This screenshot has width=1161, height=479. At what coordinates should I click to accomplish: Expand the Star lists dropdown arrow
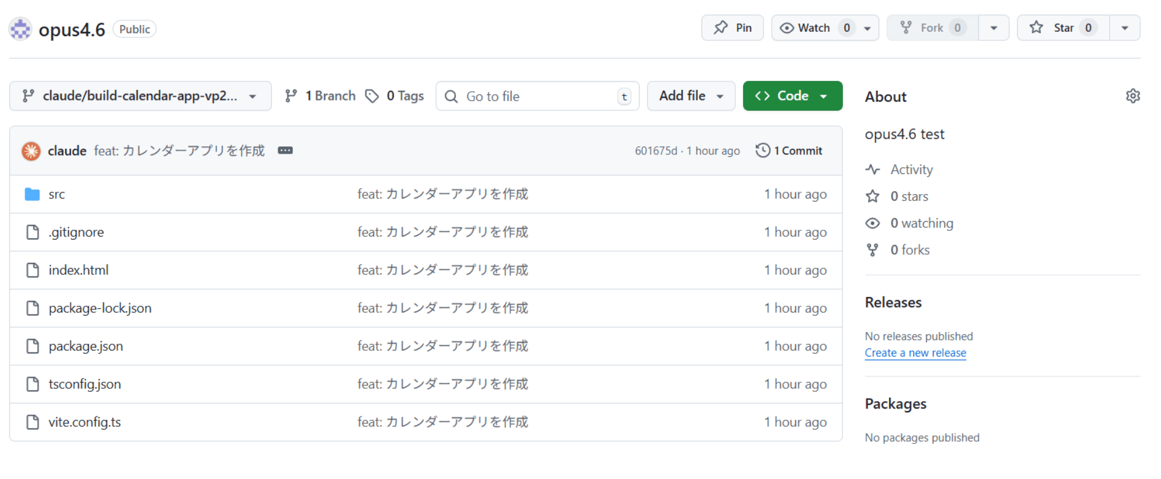point(1124,28)
